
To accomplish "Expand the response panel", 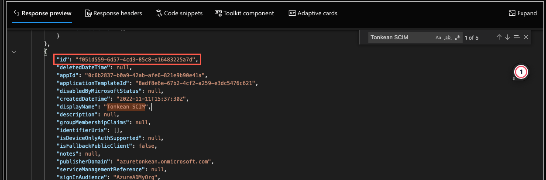I will pos(523,14).
